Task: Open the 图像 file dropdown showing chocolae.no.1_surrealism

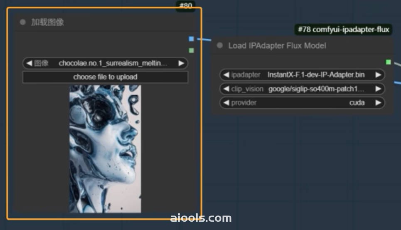Action: [x=105, y=63]
